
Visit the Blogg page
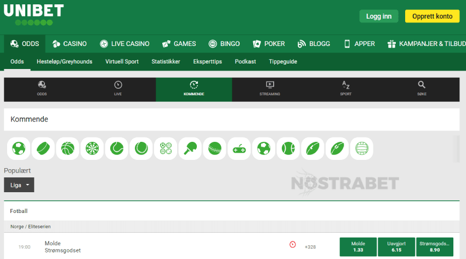click(314, 44)
